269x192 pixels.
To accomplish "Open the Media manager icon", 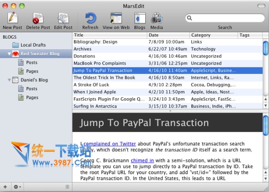I will tap(156, 18).
